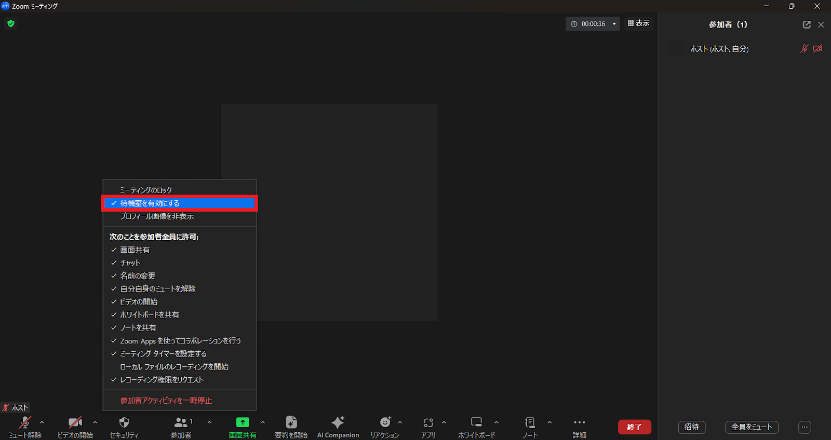
Task: Open the AI Companion sparkle icon
Action: [x=338, y=422]
